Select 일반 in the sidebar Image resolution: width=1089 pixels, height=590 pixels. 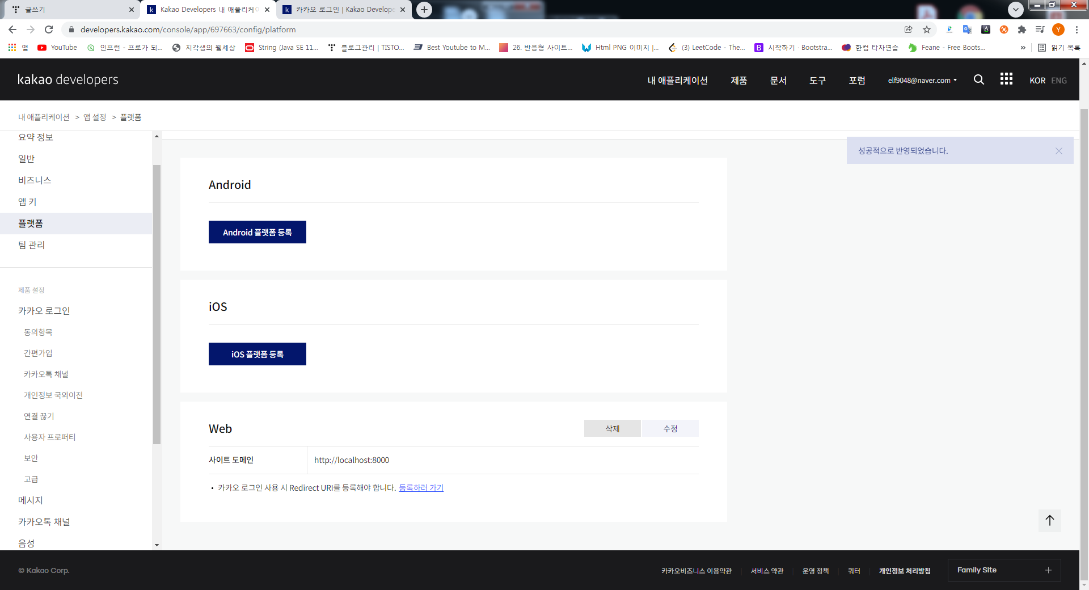27,159
